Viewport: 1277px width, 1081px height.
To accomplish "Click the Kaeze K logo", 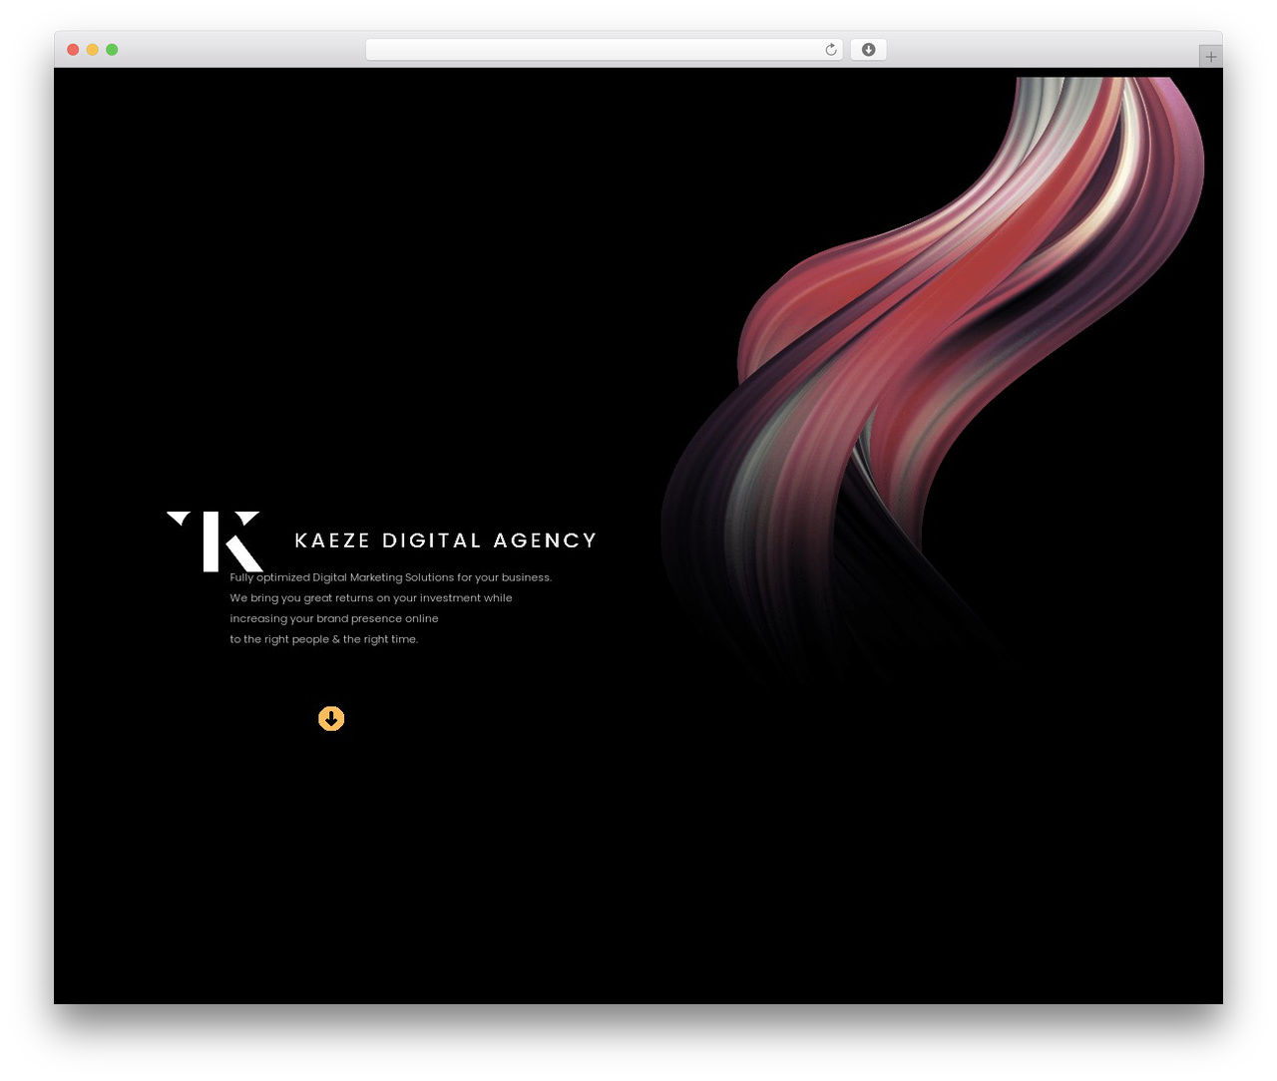I will [x=214, y=541].
